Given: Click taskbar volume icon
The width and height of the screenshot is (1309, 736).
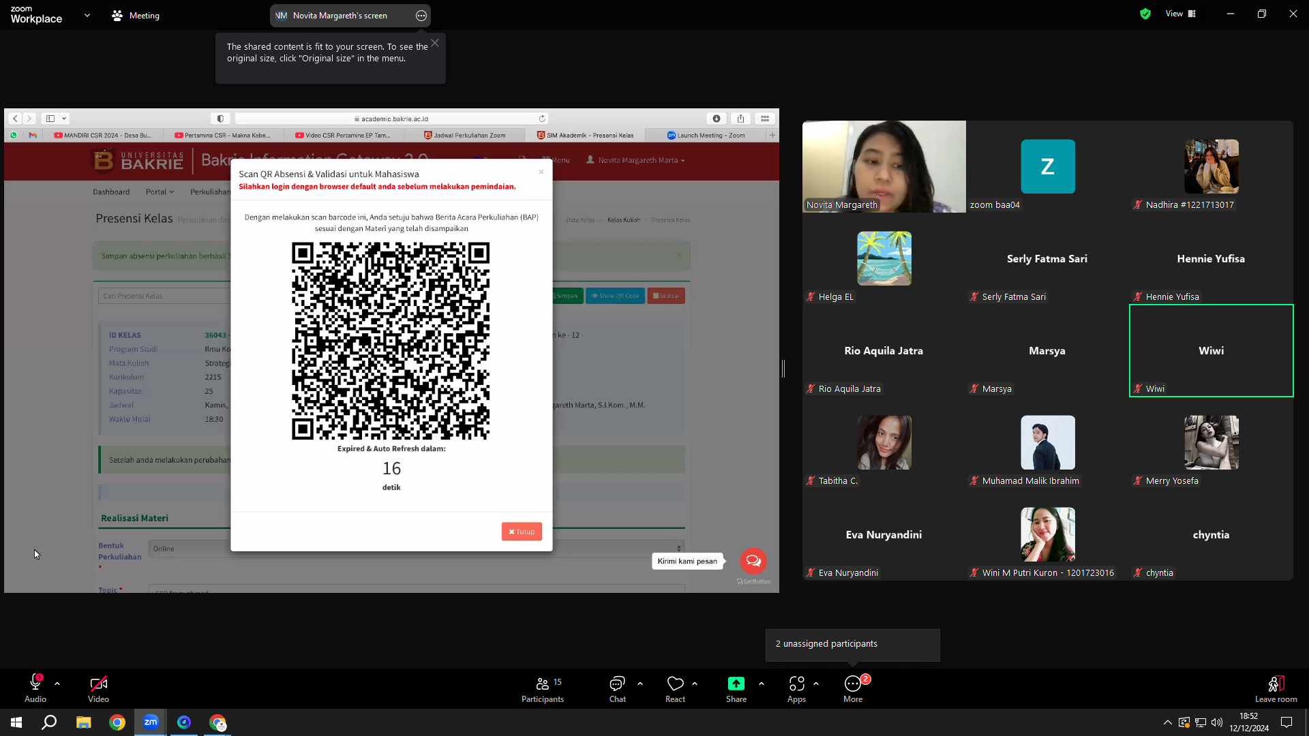Looking at the screenshot, I should click(1217, 722).
